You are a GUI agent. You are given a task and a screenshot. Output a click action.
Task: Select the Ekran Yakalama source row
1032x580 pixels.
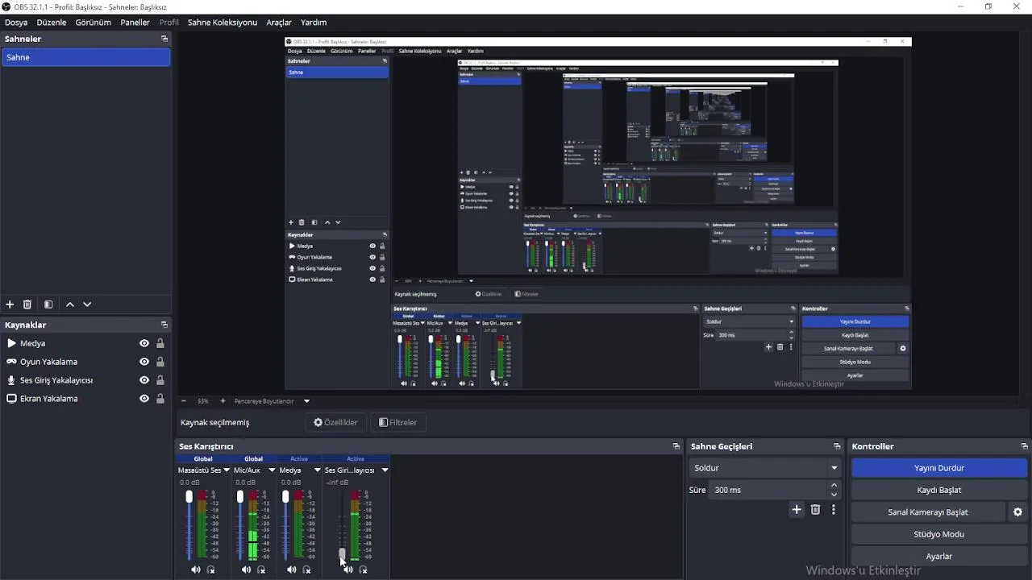[85, 399]
